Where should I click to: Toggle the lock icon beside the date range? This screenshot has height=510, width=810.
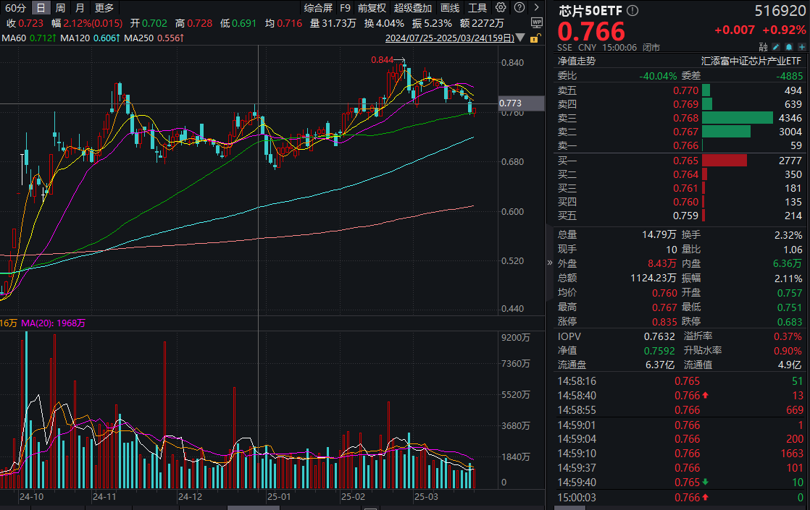coord(534,38)
